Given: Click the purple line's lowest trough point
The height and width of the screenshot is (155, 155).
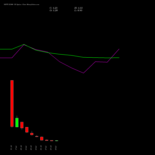Looking at the screenshot, I should tap(83, 73).
